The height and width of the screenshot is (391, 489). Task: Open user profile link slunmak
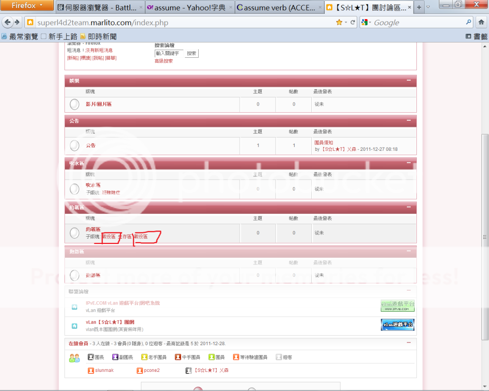(x=104, y=370)
